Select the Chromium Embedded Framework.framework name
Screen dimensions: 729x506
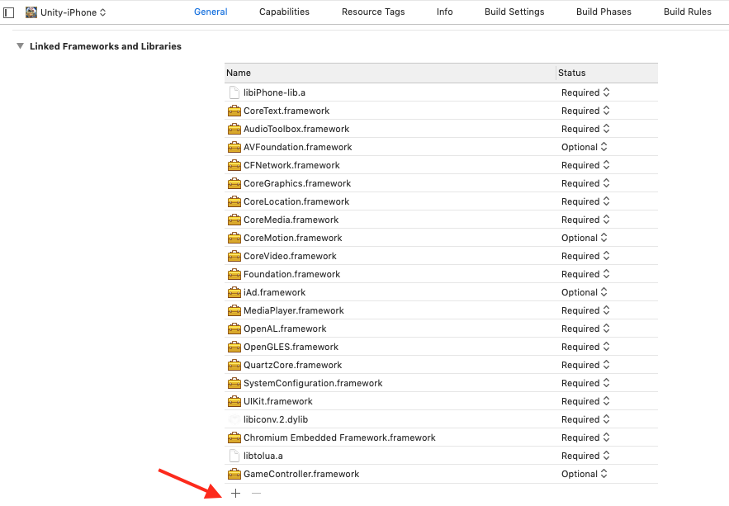pos(339,437)
